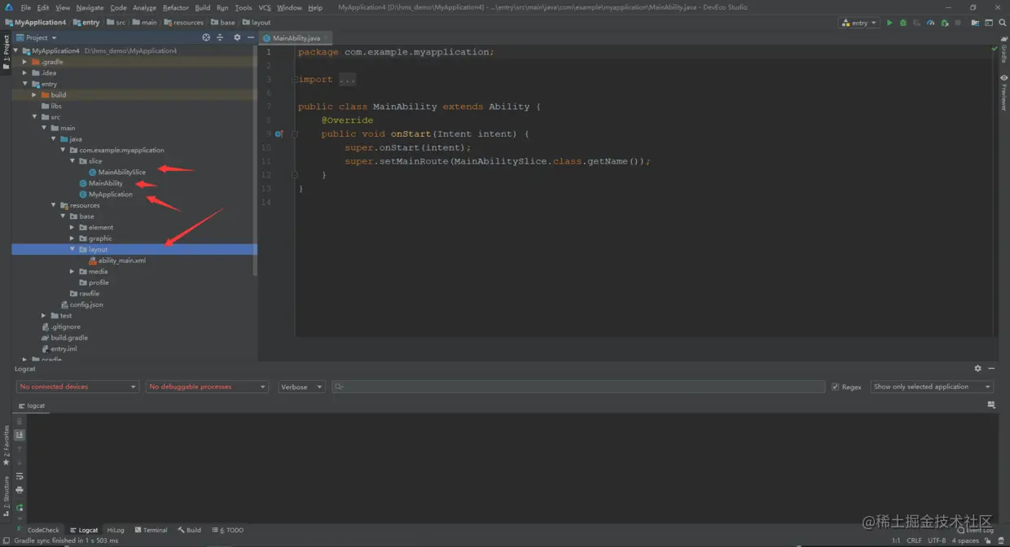Screen dimensions: 1010x547
Task: Click the green restart icon in logcat sidebar
Action: pyautogui.click(x=20, y=507)
